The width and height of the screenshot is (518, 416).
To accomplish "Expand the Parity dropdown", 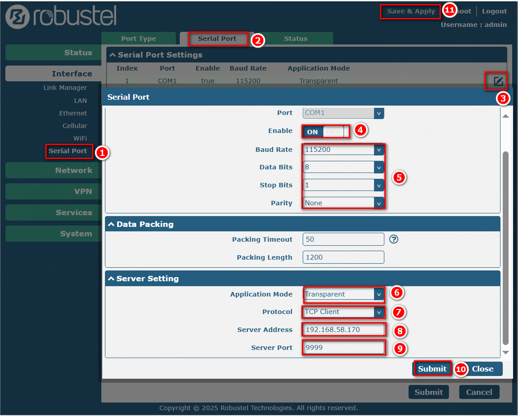I will (x=344, y=203).
